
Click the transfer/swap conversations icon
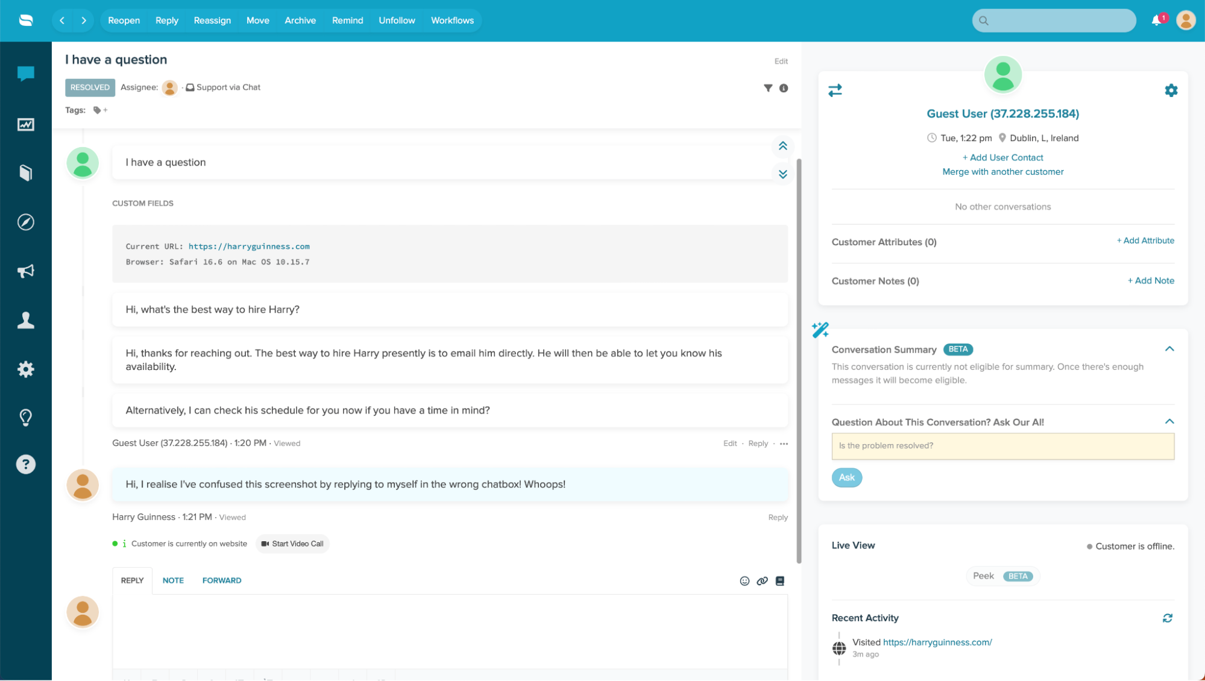coord(835,90)
